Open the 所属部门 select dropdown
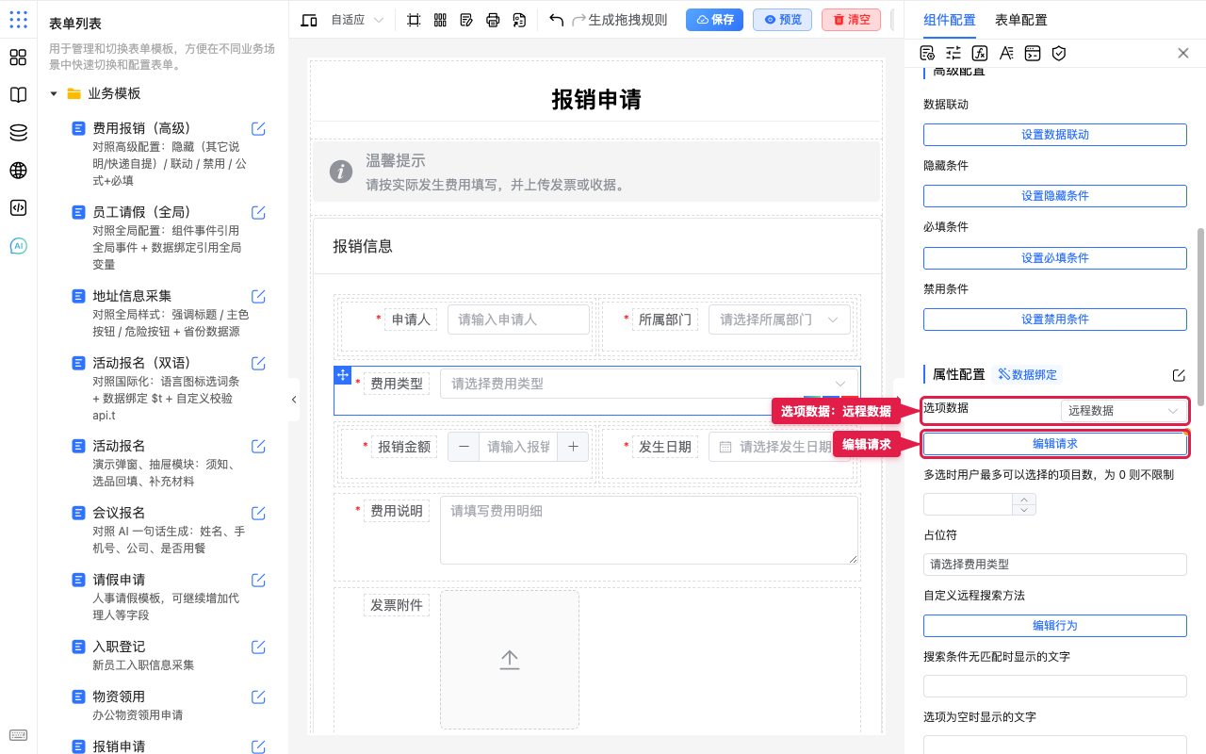The height and width of the screenshot is (754, 1206). [779, 320]
